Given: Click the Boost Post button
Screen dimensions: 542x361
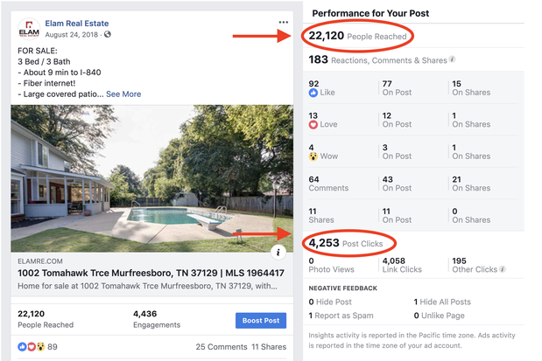Looking at the screenshot, I should click(261, 320).
